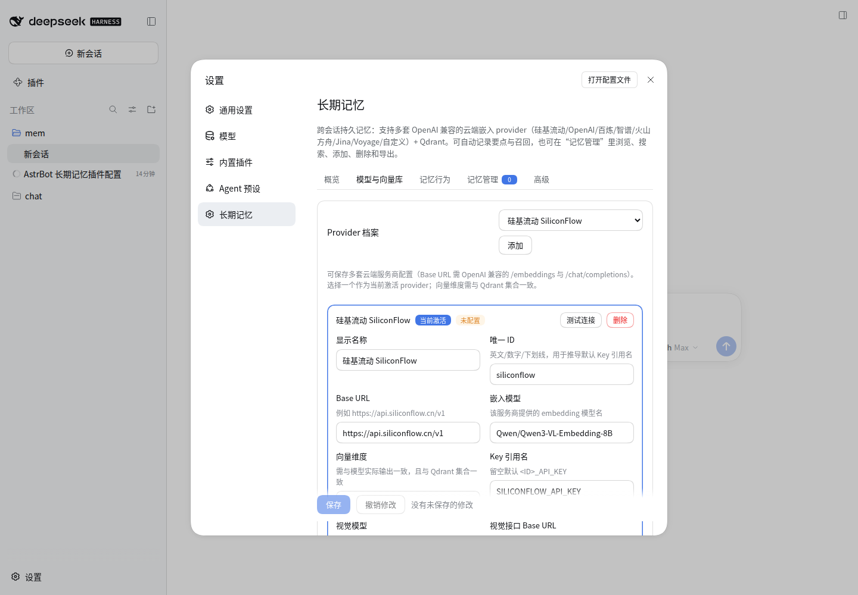This screenshot has width=858, height=595.
Task: Edit the 唯一 ID field siliconflow
Action: pyautogui.click(x=562, y=374)
